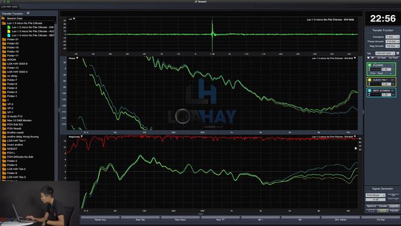Toggle the yellow AUDIX TM-1 measurement
This screenshot has width=401, height=226.
click(x=370, y=80)
